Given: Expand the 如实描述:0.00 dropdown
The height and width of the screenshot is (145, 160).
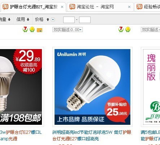Looking at the screenshot, I should (68, 30).
